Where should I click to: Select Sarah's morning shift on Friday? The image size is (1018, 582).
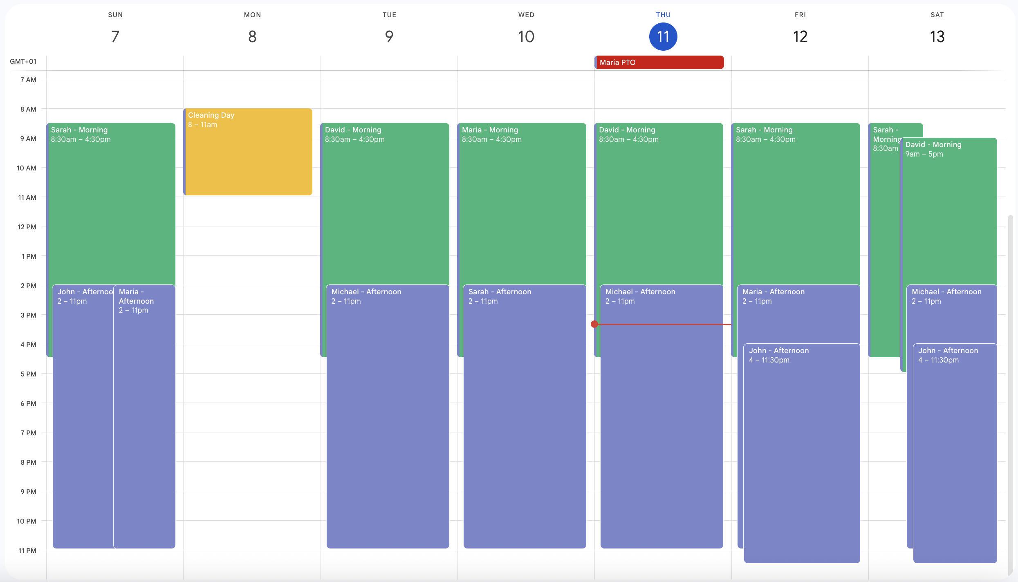pos(795,184)
